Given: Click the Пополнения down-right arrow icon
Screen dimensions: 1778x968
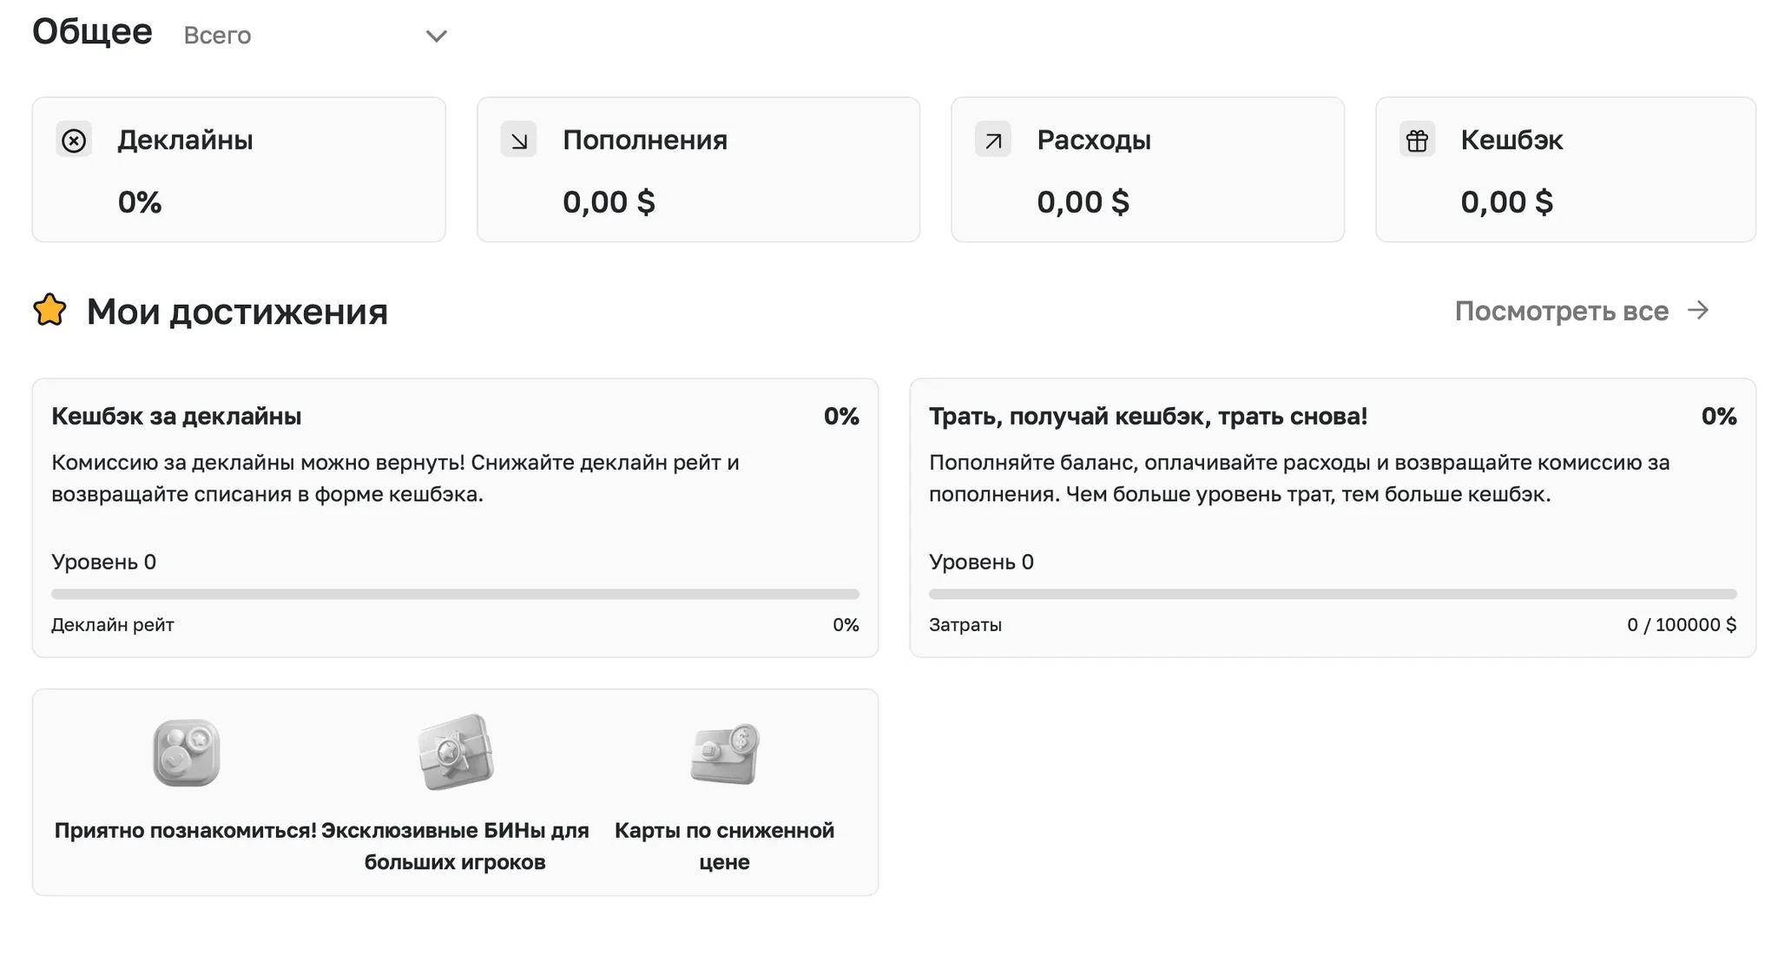Looking at the screenshot, I should (x=519, y=140).
